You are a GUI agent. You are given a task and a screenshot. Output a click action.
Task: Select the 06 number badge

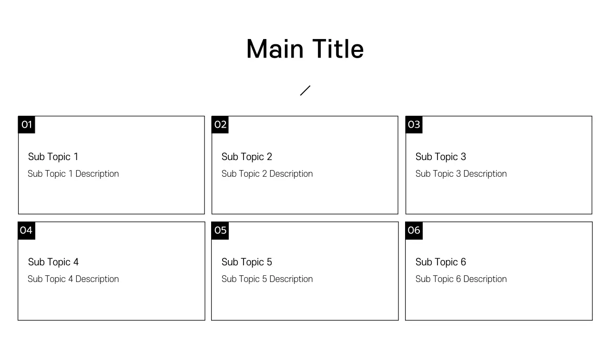click(414, 231)
